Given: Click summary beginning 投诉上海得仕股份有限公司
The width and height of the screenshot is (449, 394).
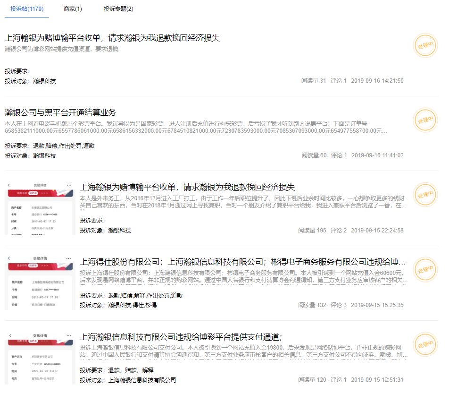Looking at the screenshot, I should pos(243,276).
